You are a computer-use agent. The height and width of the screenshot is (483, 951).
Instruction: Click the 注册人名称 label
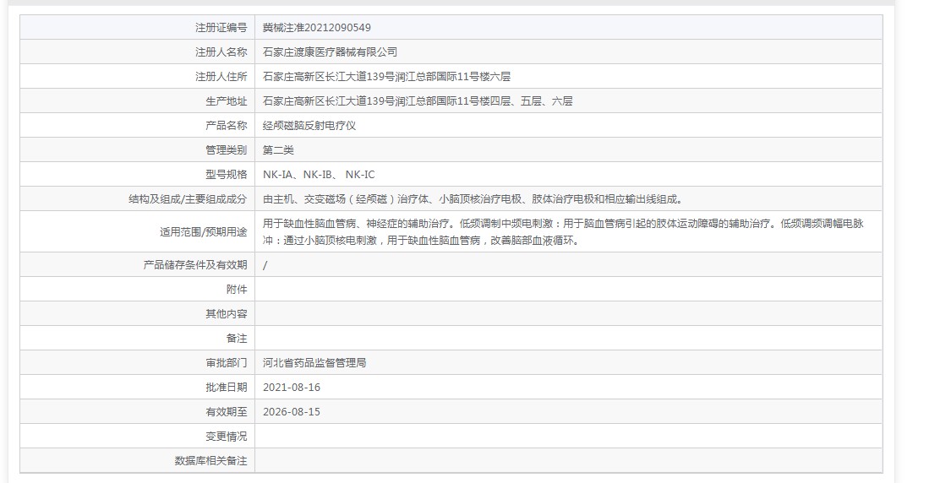point(221,52)
